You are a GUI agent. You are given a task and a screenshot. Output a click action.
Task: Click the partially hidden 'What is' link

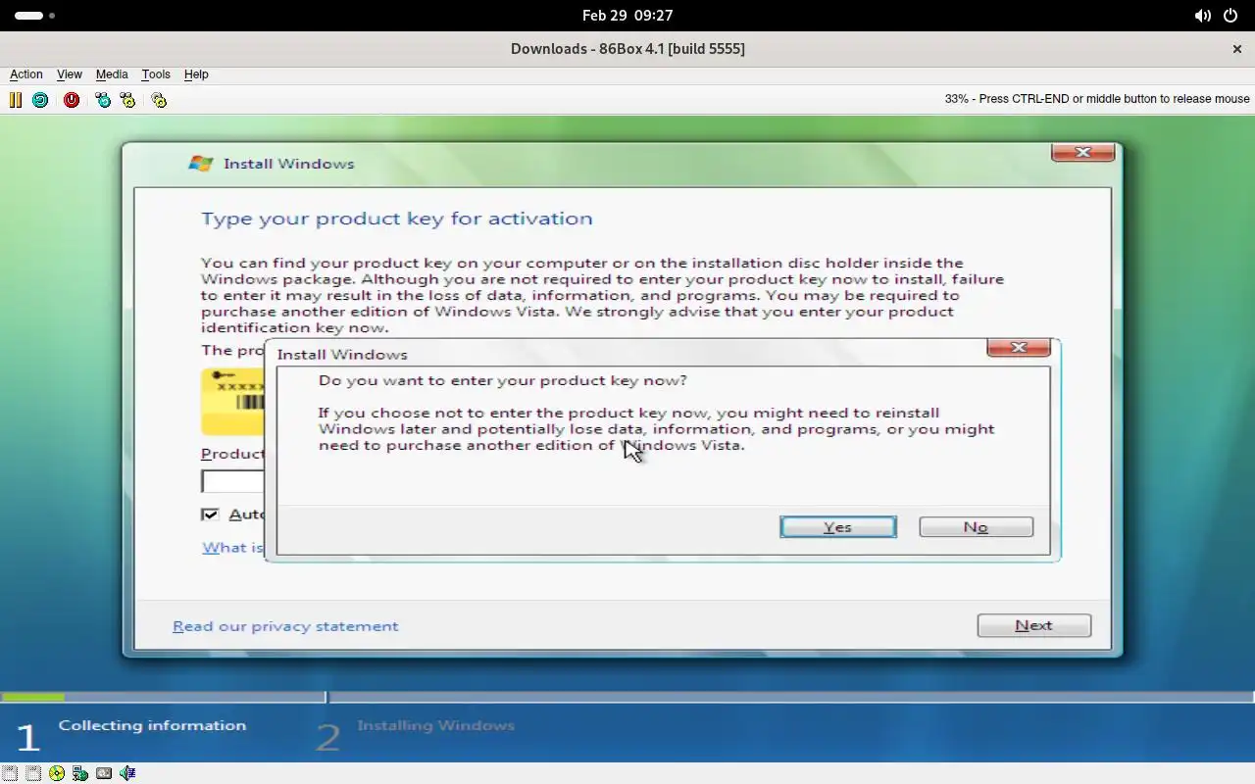[233, 548]
